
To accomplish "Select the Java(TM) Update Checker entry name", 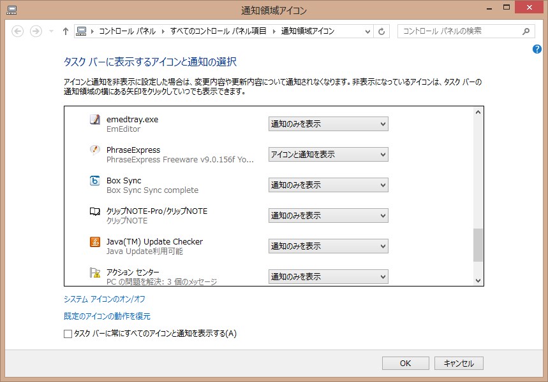I will click(x=154, y=242).
